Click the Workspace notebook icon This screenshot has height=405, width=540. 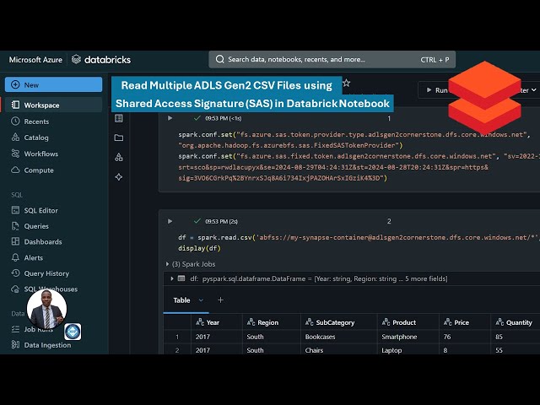[15, 105]
